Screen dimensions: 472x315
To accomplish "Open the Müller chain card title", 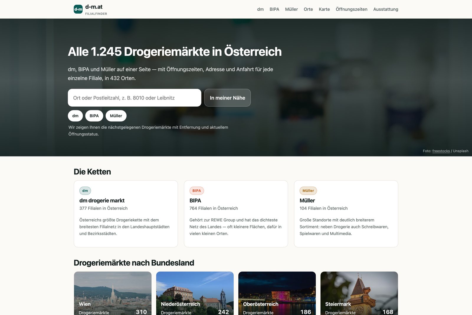I will tap(307, 200).
